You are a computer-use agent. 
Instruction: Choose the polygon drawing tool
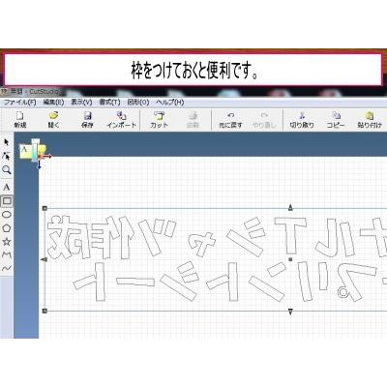(7, 228)
